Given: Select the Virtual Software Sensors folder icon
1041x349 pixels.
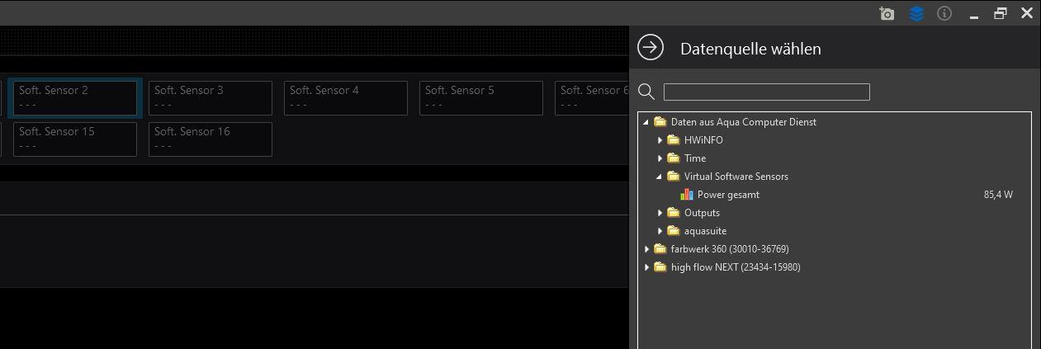Looking at the screenshot, I should 674,177.
